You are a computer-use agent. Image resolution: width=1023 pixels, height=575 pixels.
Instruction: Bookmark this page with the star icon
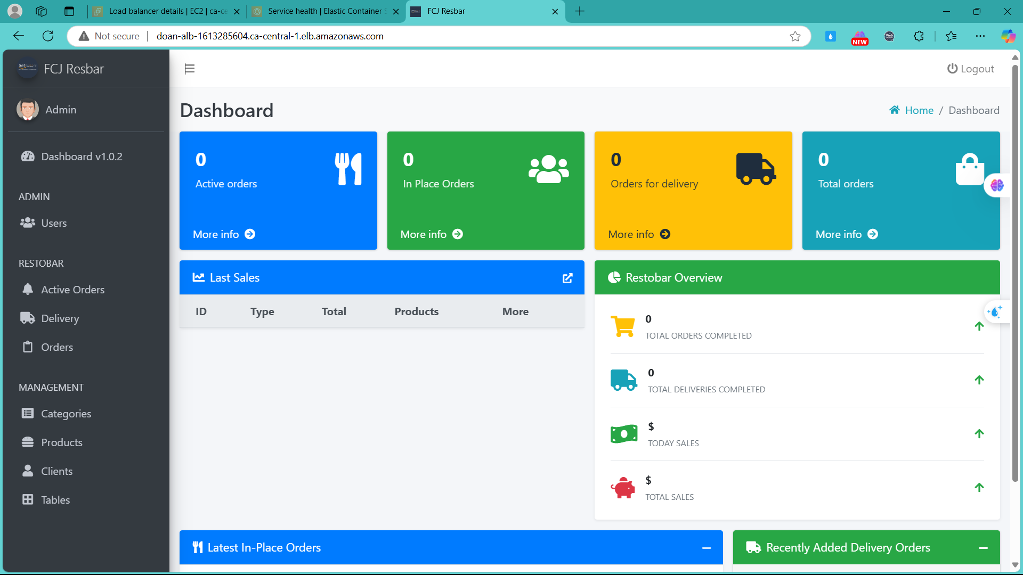(795, 36)
